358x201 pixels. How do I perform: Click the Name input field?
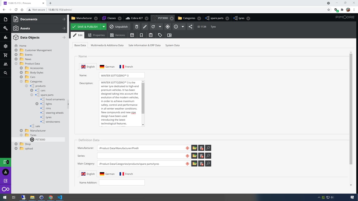[x=122, y=75]
